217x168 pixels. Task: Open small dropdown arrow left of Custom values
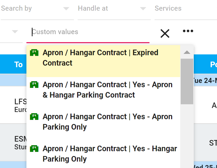click(x=15, y=32)
